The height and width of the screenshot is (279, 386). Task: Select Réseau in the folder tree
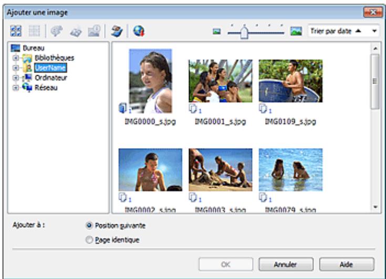point(46,87)
